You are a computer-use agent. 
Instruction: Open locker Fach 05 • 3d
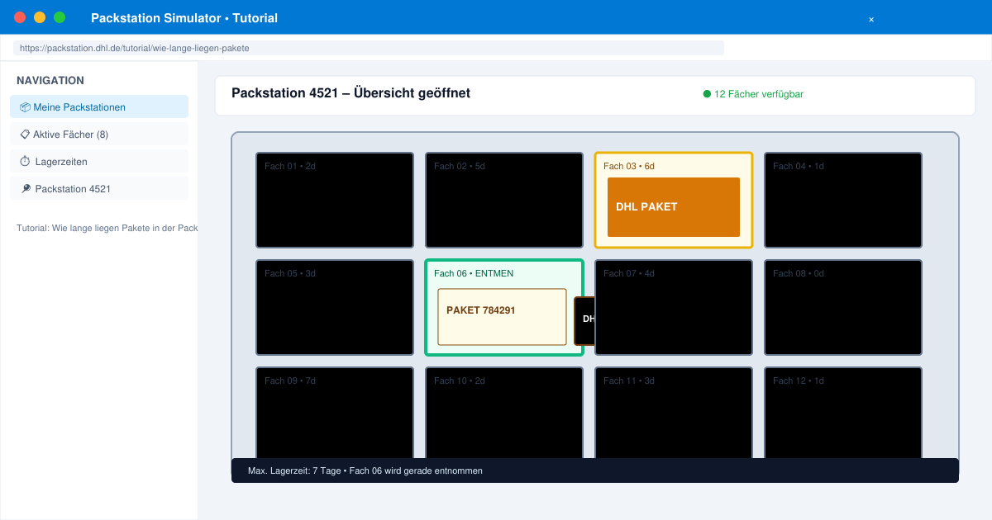tap(335, 307)
